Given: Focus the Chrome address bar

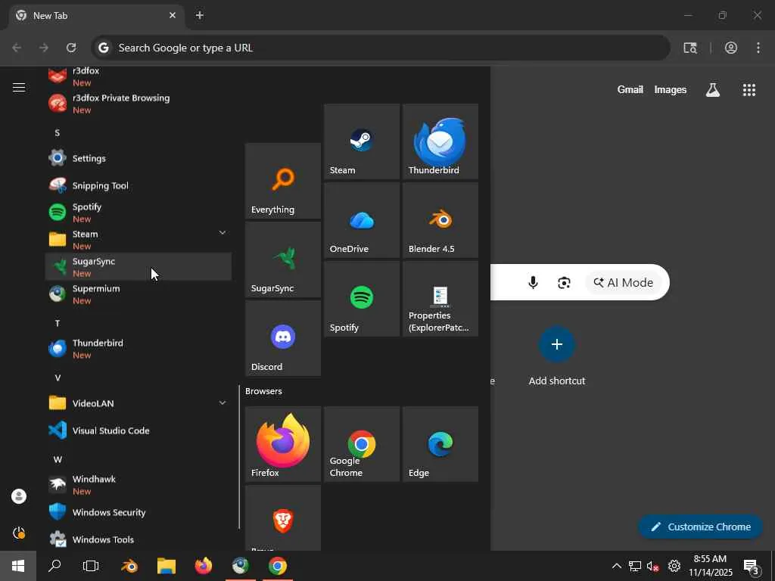Looking at the screenshot, I should click(381, 48).
